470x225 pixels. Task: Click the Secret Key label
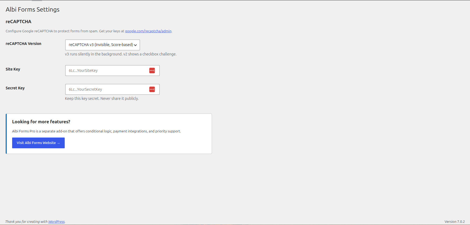point(15,88)
